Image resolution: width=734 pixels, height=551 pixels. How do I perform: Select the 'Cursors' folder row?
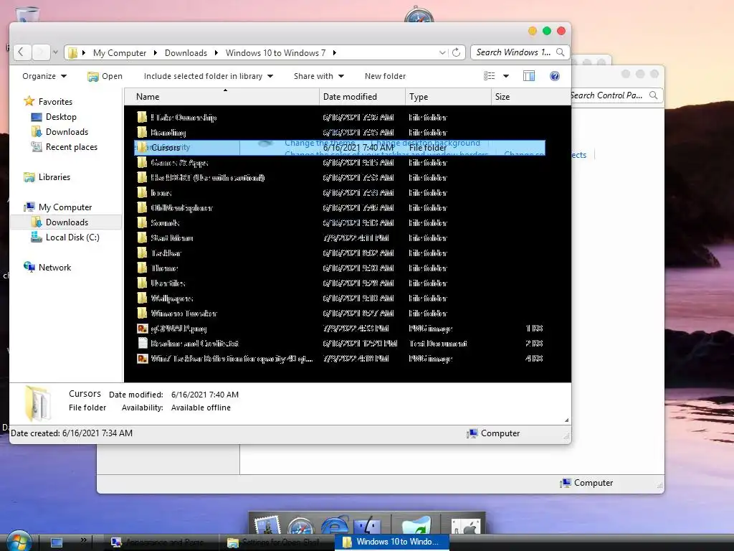point(340,148)
